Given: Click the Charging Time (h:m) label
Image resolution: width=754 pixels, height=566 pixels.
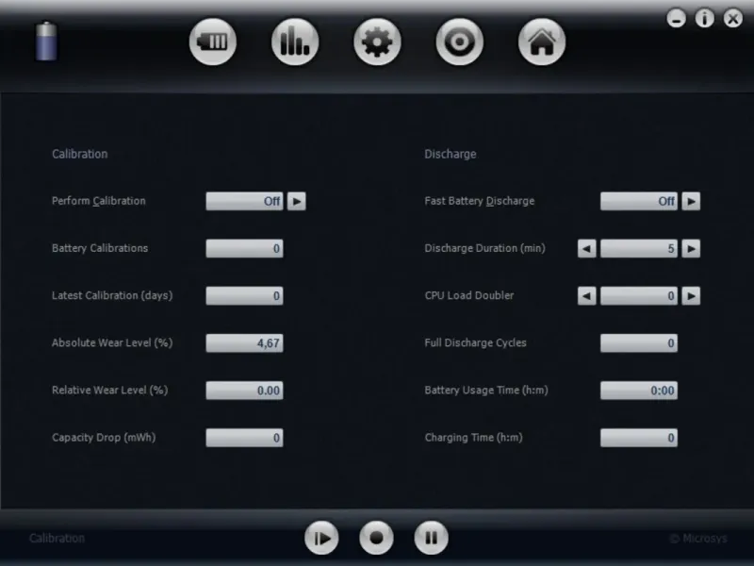Looking at the screenshot, I should pos(473,438).
